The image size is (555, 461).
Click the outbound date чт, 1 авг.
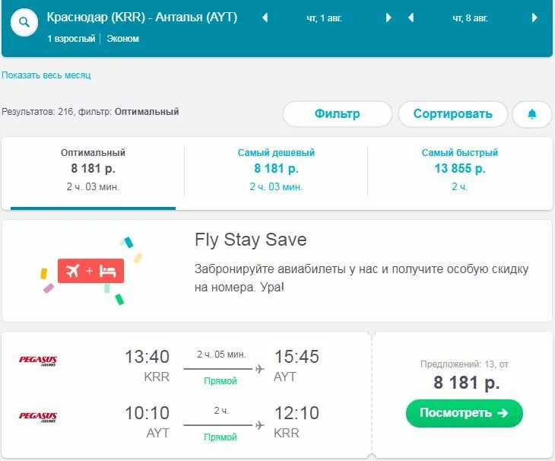pyautogui.click(x=324, y=17)
